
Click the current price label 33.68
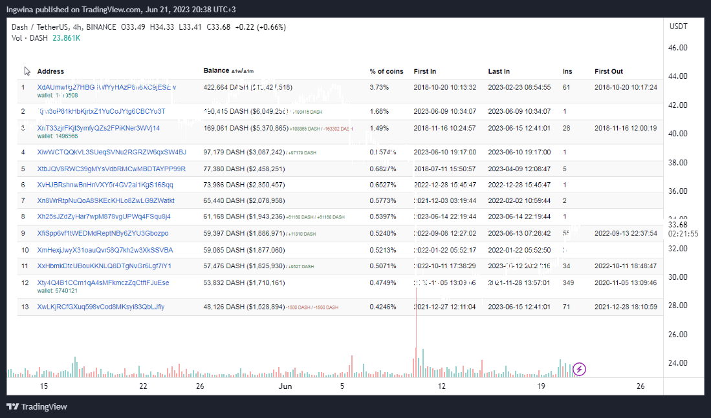[x=678, y=225]
